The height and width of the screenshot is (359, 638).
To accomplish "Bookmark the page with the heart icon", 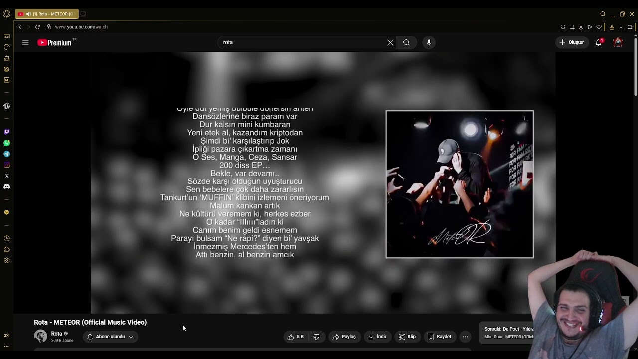I will (x=599, y=27).
